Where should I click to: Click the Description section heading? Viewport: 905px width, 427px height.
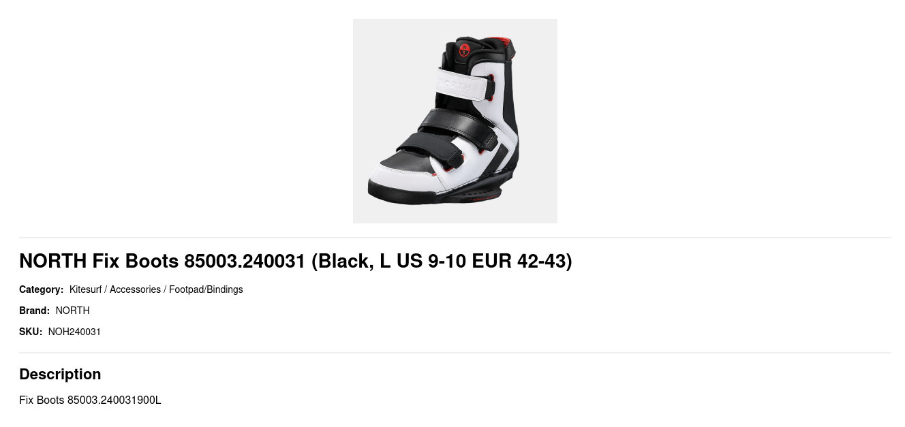tap(60, 374)
